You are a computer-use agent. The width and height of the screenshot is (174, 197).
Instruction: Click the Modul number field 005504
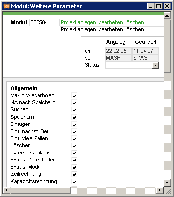point(45,22)
